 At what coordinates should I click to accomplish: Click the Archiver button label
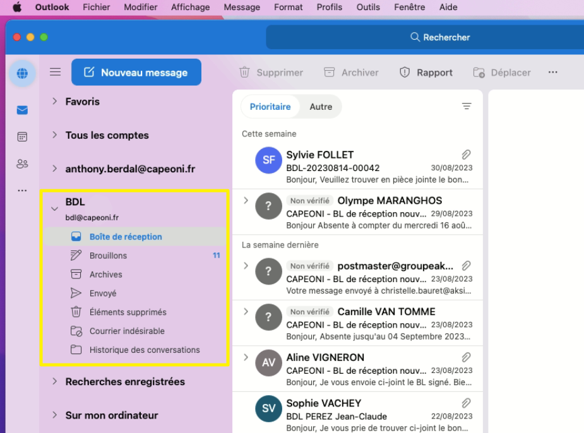pos(360,73)
